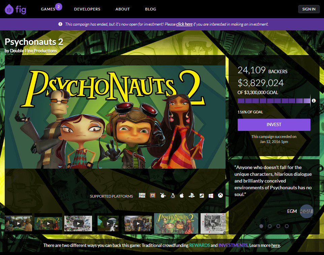Screen dimensions: 324x255
Task: Click the fig logo
Action: tap(16, 9)
